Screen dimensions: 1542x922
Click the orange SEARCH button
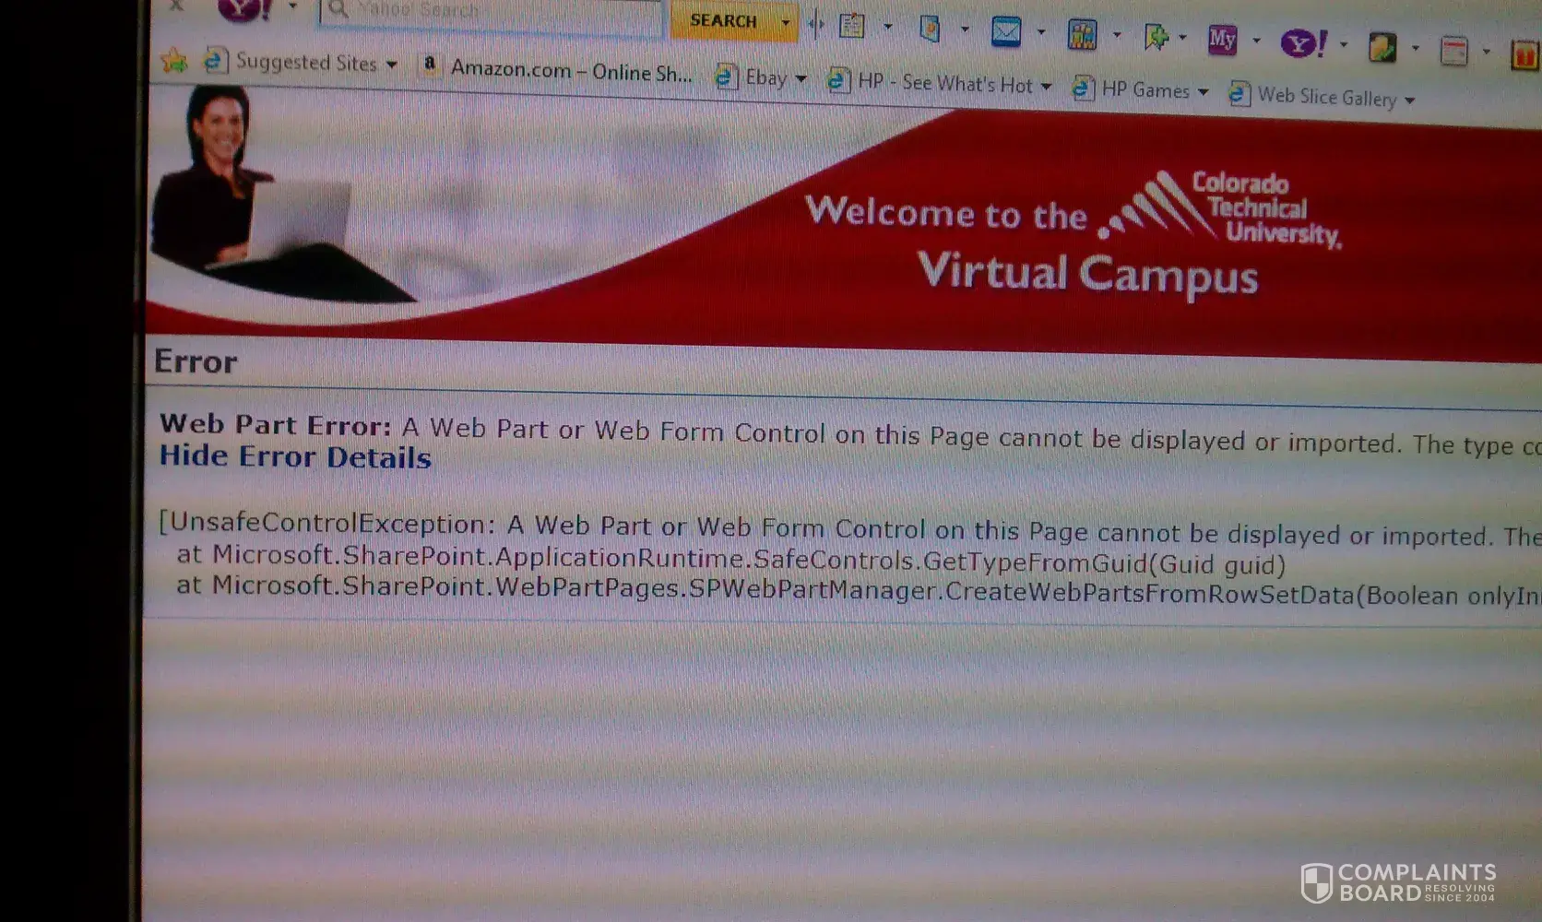(x=724, y=20)
